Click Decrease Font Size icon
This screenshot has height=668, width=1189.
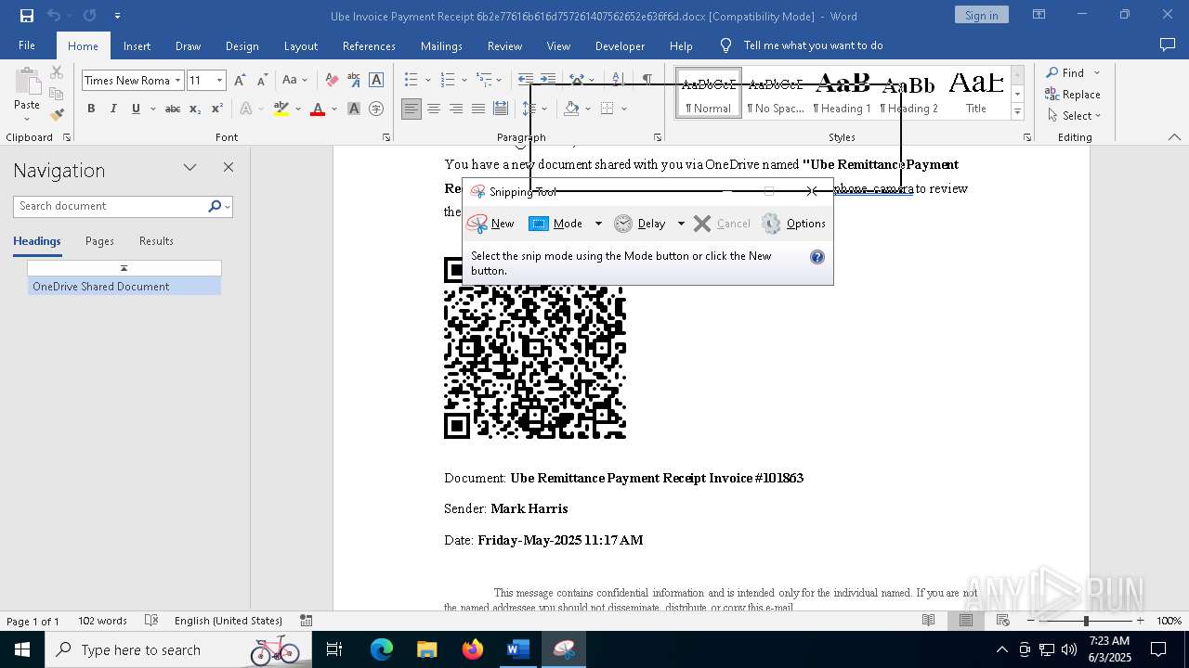(x=263, y=81)
